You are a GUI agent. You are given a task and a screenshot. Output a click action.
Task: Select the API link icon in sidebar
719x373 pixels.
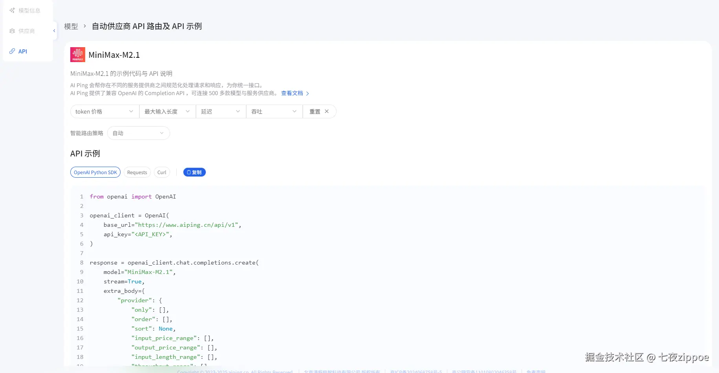tap(12, 51)
